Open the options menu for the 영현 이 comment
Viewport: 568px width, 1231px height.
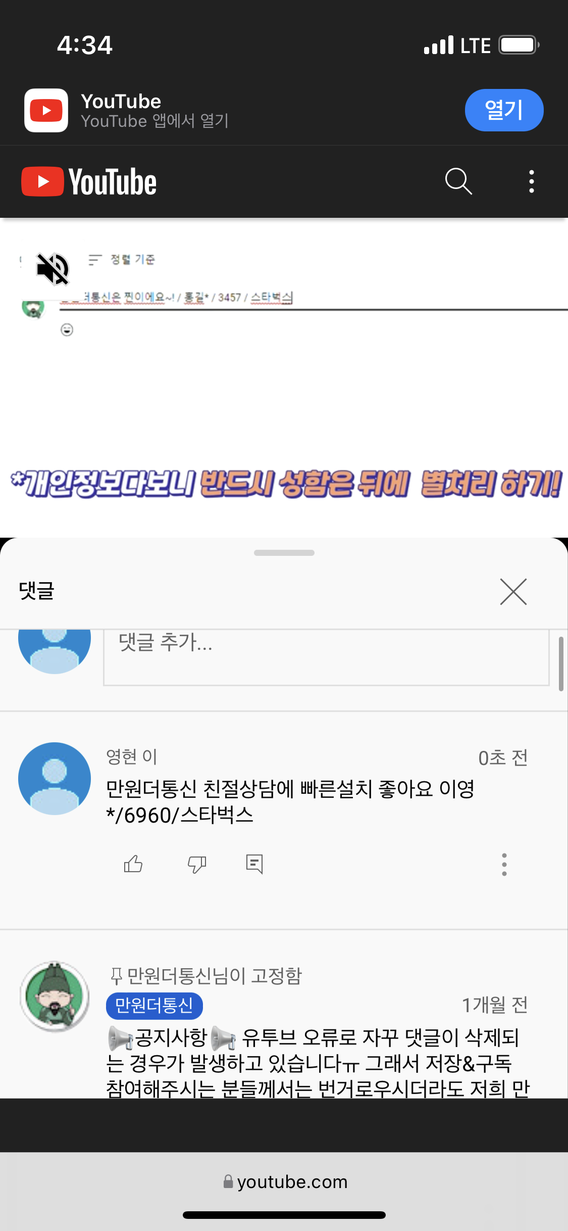504,864
